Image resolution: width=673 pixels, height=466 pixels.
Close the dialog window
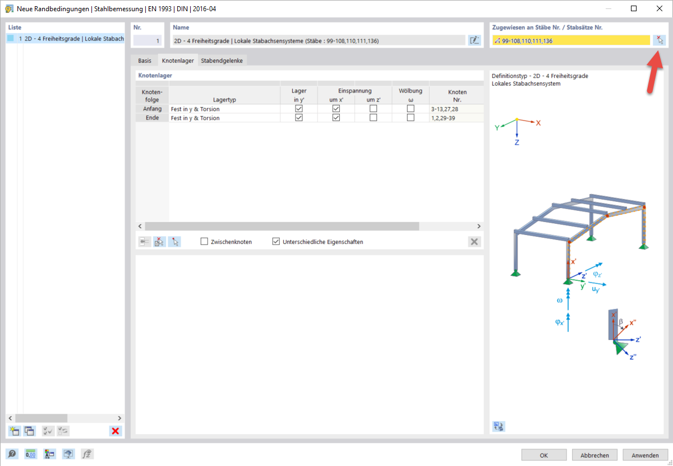(660, 8)
